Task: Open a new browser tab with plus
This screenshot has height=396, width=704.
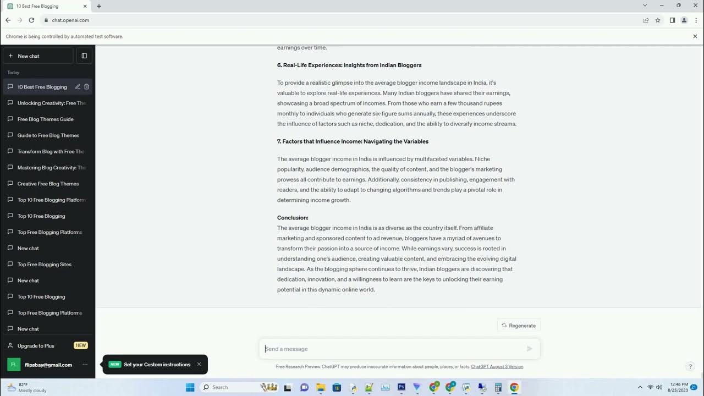Action: point(99,6)
